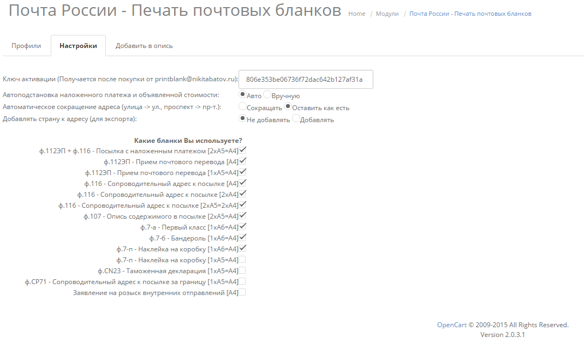This screenshot has width=584, height=343.
Task: Enable ф.7-п Наклейка на коробку [1xA5=A4]
Action: click(242, 260)
